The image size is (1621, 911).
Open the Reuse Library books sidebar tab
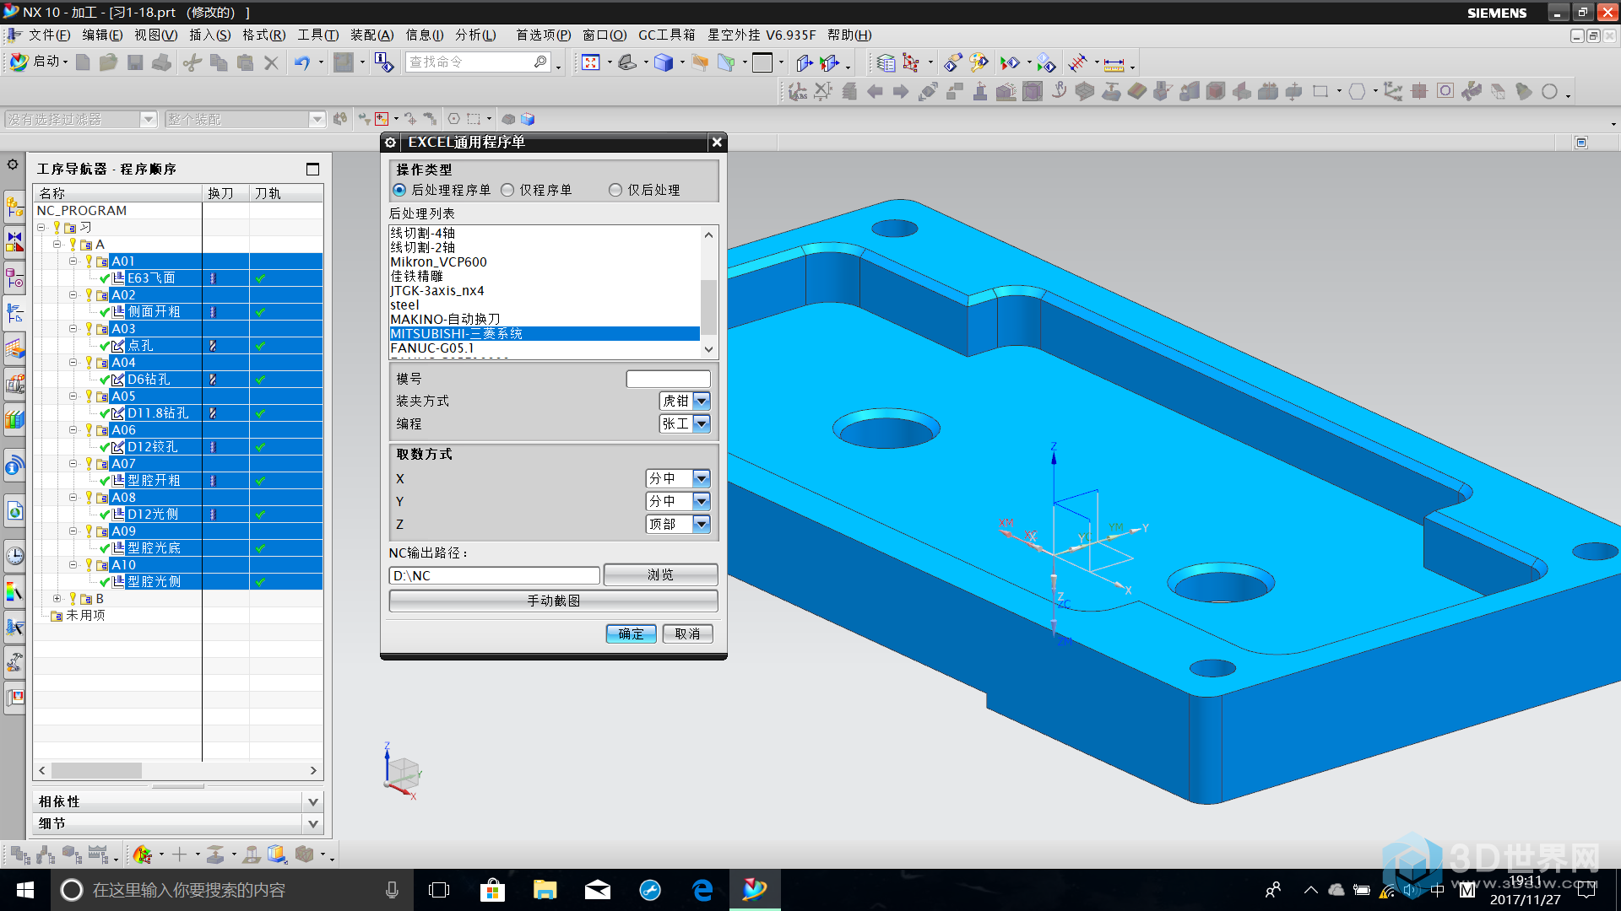tap(14, 418)
